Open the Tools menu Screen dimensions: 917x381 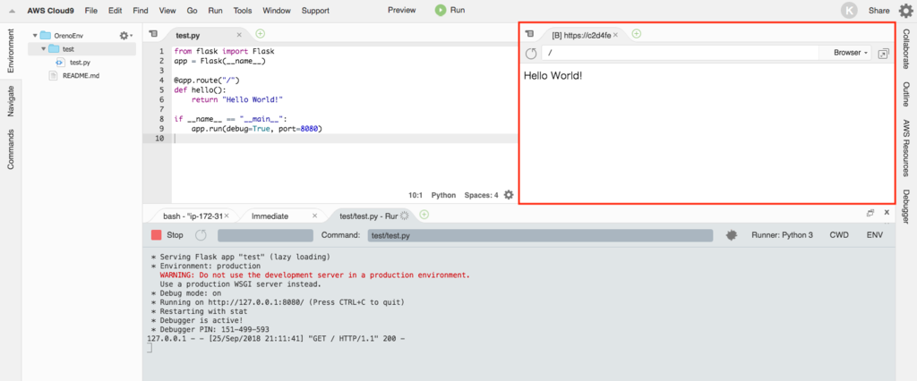pyautogui.click(x=243, y=11)
